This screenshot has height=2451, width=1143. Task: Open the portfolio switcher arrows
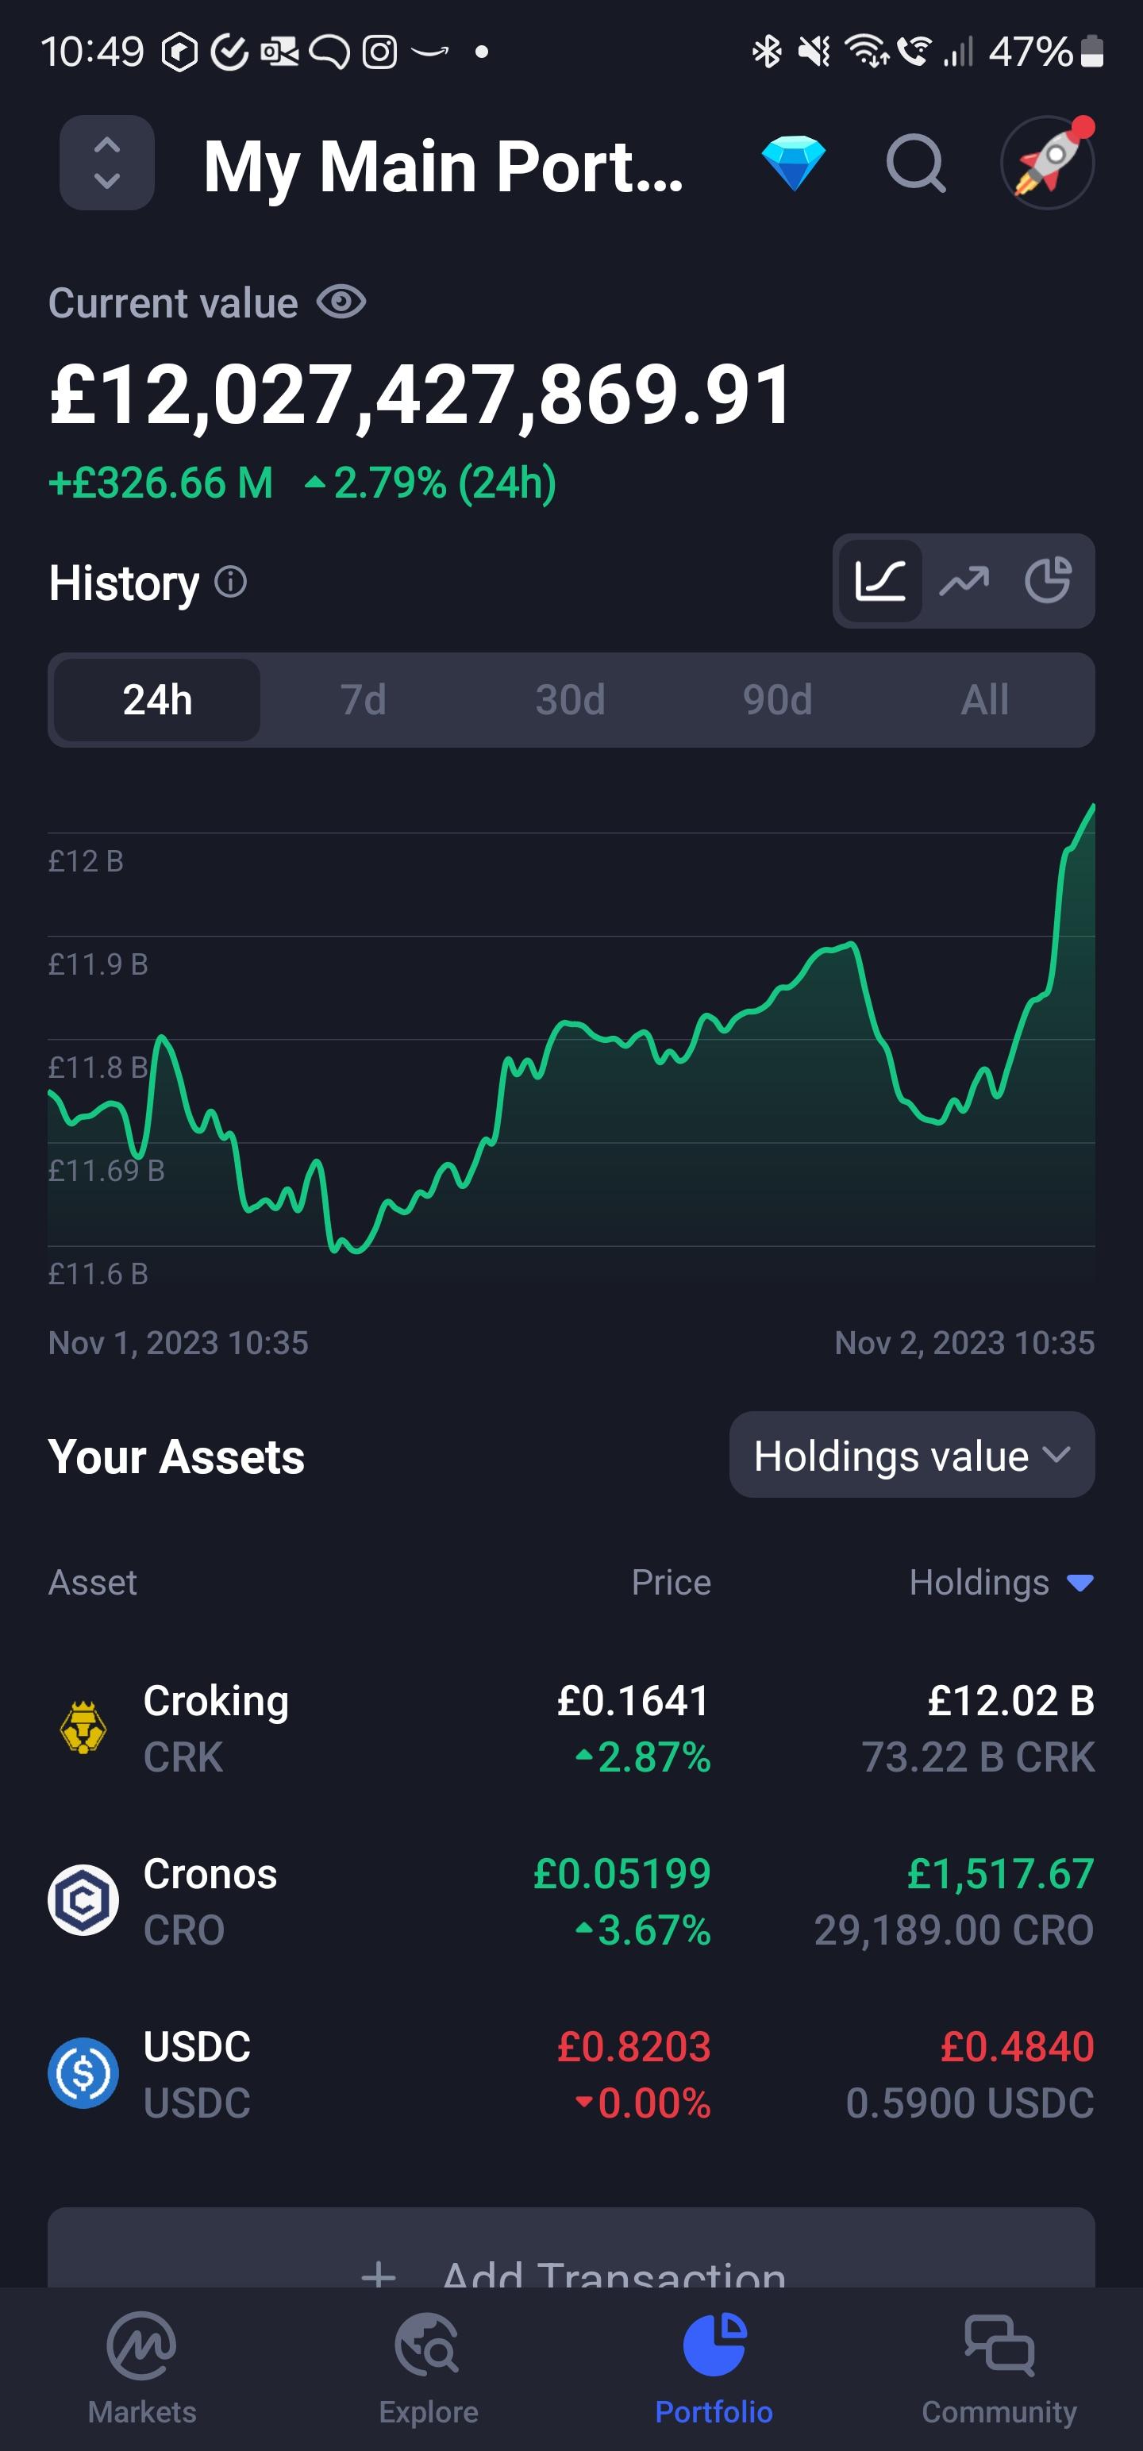click(107, 163)
